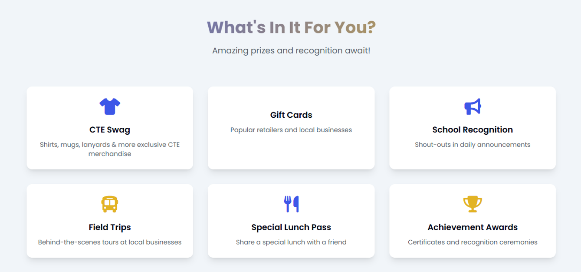Click the behind-the-scenes tours description

110,242
